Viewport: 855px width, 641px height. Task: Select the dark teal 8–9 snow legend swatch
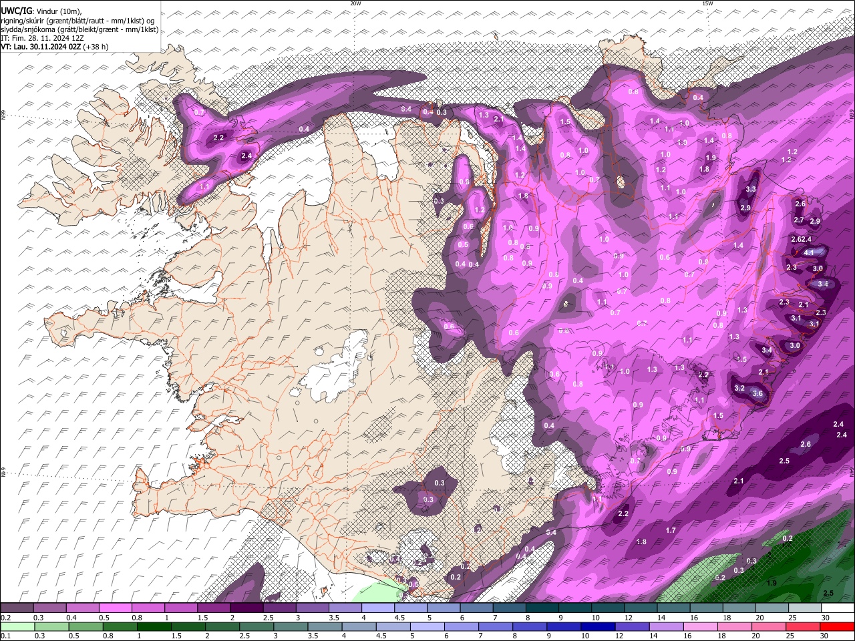click(x=542, y=608)
